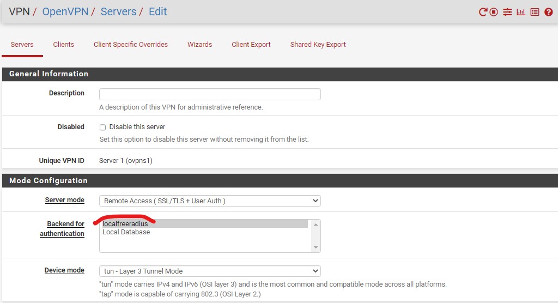Follow the OpenVPN breadcrumb link

[x=65, y=12]
